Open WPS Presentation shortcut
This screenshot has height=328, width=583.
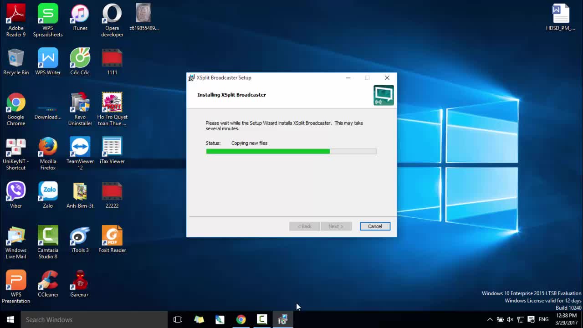16,287
